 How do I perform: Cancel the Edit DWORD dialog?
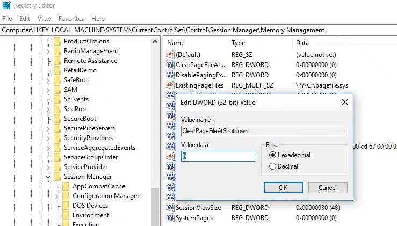click(x=327, y=188)
